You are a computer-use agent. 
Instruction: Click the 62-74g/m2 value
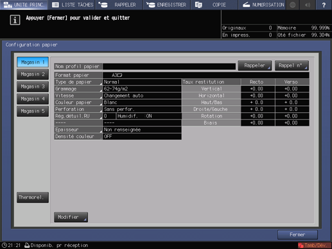tap(142, 89)
